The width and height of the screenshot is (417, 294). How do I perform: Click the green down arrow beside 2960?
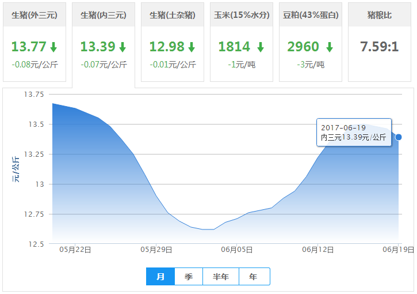[x=330, y=47]
